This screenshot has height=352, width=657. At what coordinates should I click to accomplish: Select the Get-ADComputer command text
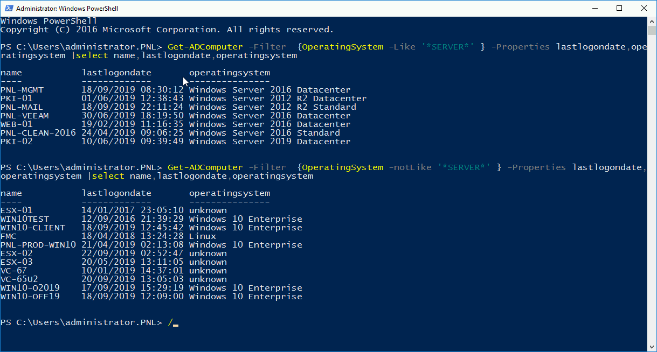click(205, 47)
